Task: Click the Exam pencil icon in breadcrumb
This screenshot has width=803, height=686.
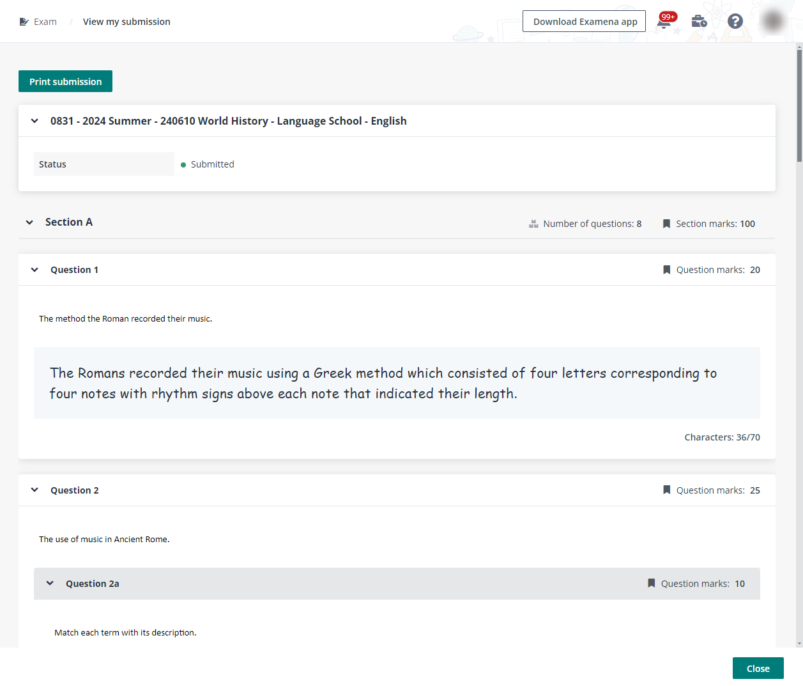Action: [24, 22]
